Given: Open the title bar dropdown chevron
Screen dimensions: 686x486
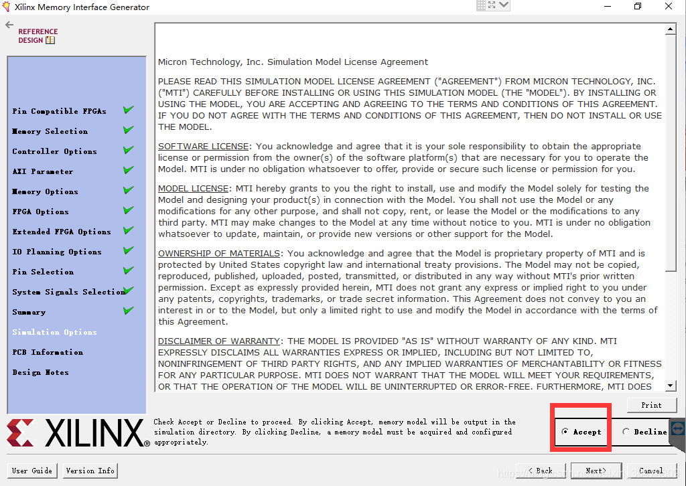Looking at the screenshot, I should click(504, 5).
